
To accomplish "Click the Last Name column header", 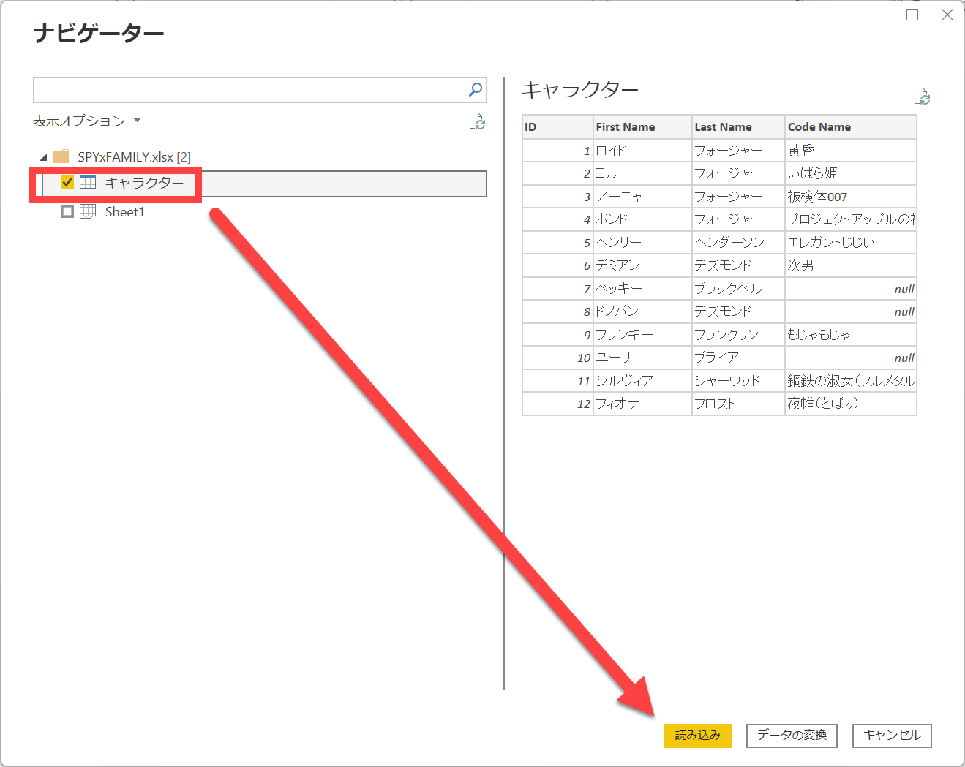I will (x=738, y=127).
